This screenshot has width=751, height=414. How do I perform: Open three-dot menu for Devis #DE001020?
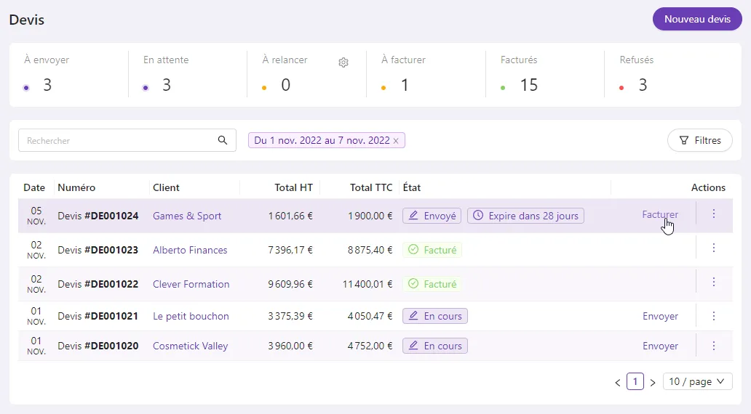pos(714,346)
